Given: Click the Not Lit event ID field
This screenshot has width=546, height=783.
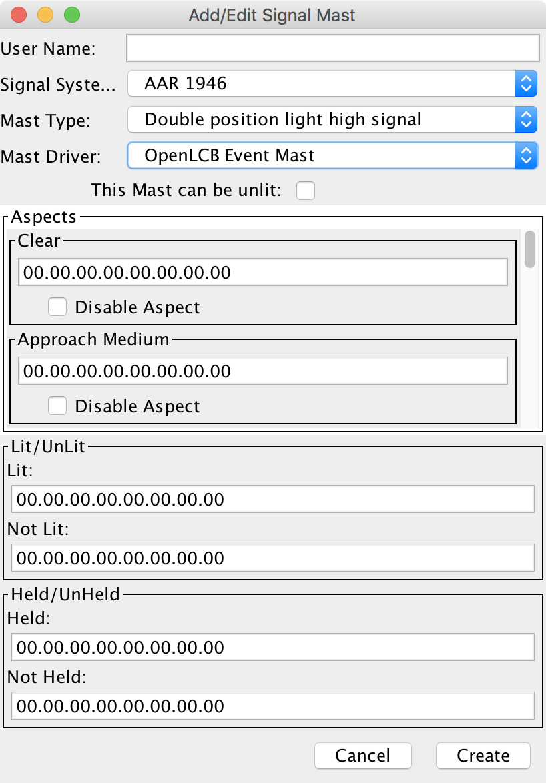Looking at the screenshot, I should point(273,558).
